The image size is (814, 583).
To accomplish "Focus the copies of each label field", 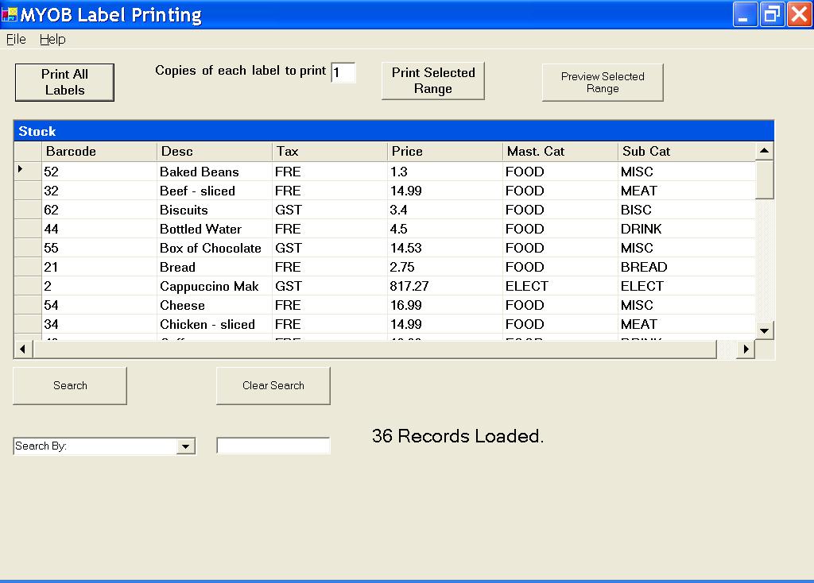I will click(343, 72).
